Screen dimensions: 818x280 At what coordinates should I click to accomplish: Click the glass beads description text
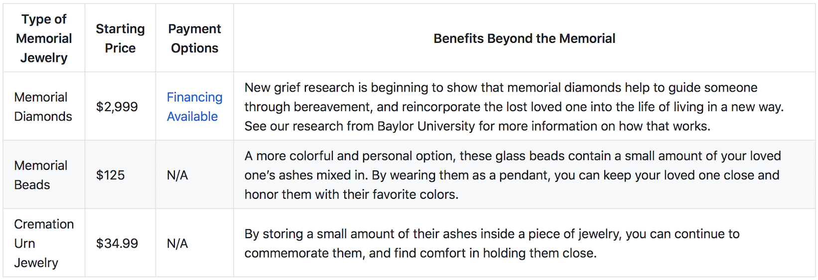513,175
